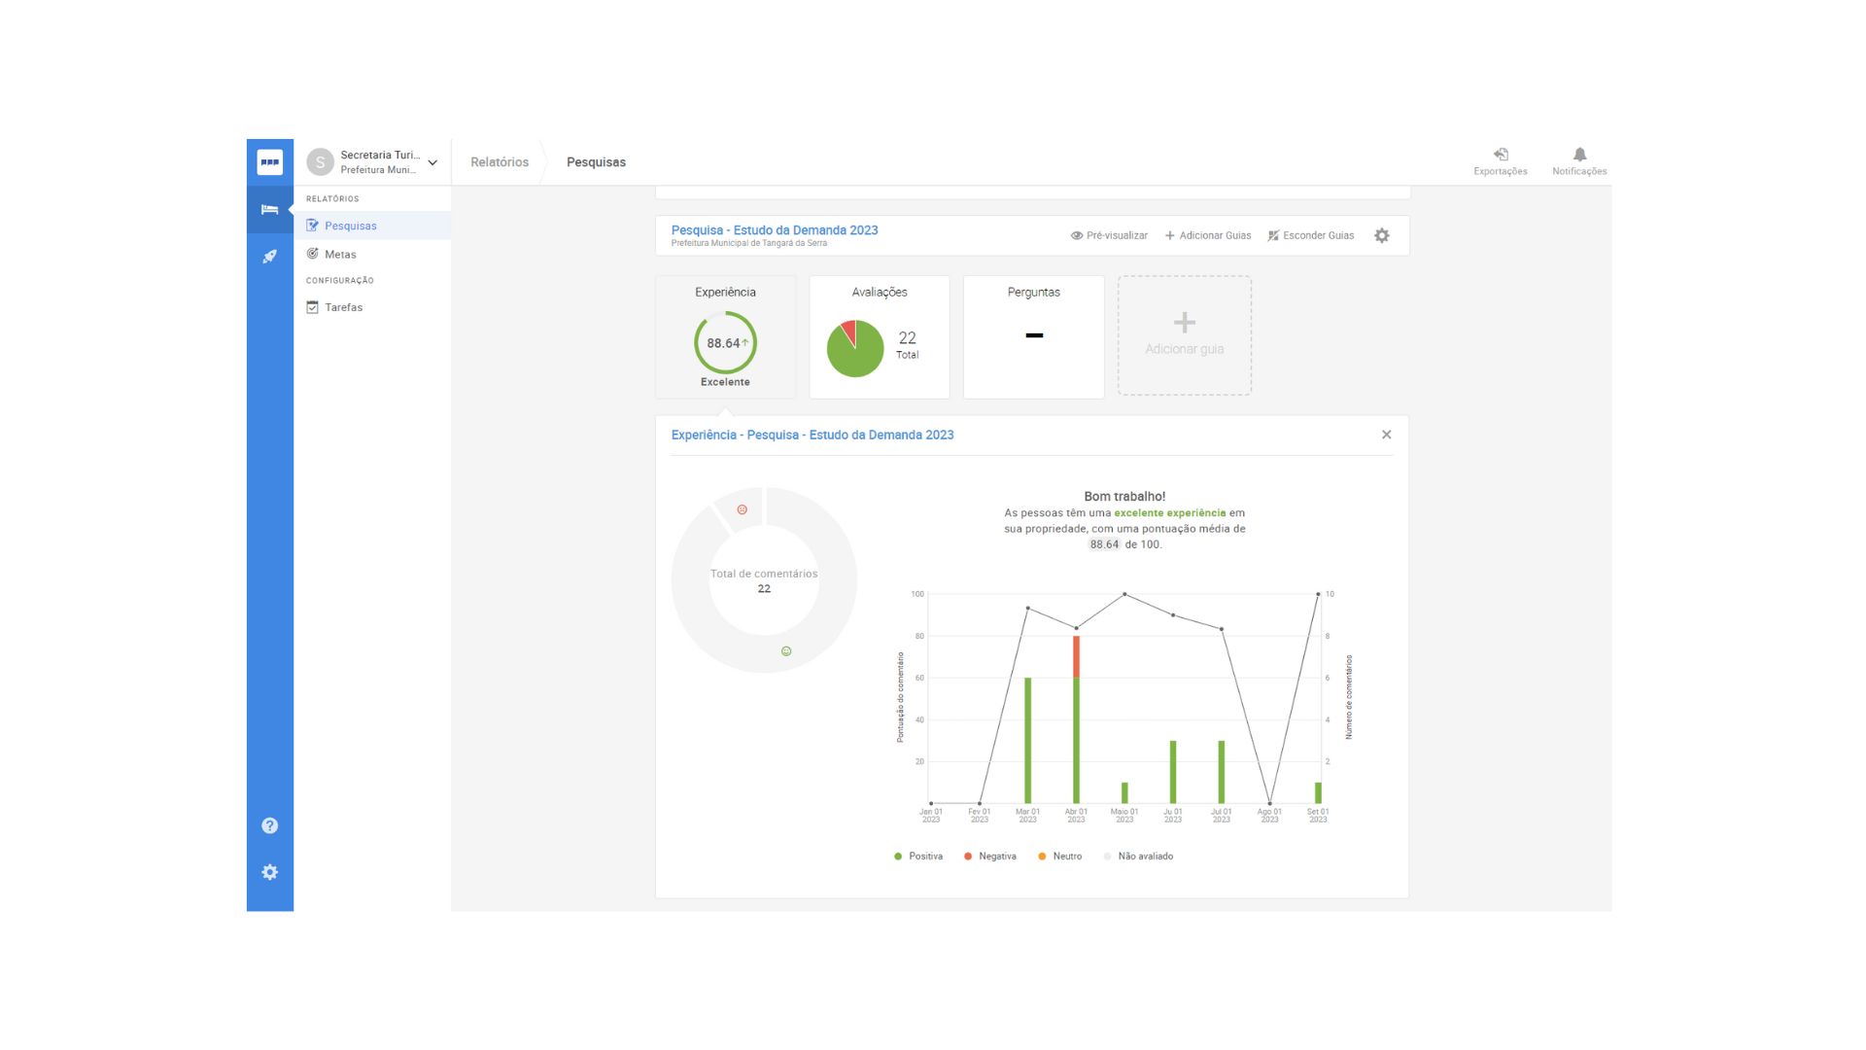Click the Pesquisas breadcrumb

point(596,162)
